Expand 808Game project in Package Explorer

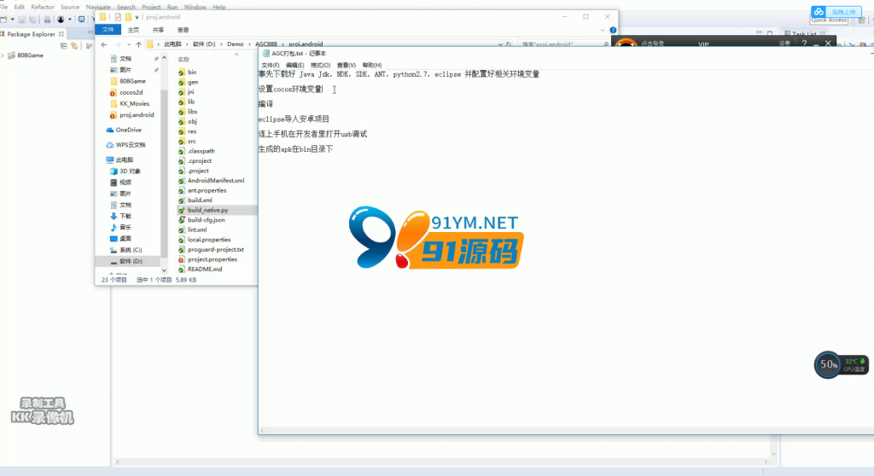click(3, 55)
